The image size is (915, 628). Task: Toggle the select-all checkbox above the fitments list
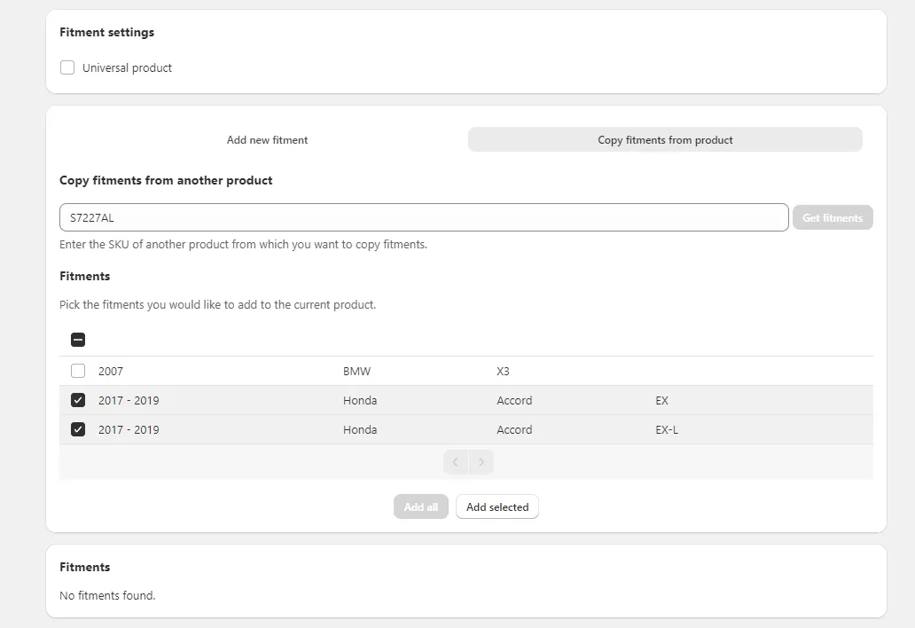coord(78,339)
